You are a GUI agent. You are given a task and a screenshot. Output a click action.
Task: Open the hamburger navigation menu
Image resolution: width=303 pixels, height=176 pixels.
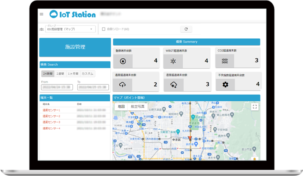click(41, 14)
